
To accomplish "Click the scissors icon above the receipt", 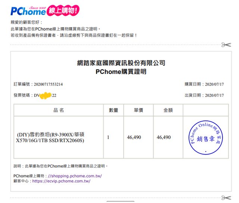I will point(226,45).
